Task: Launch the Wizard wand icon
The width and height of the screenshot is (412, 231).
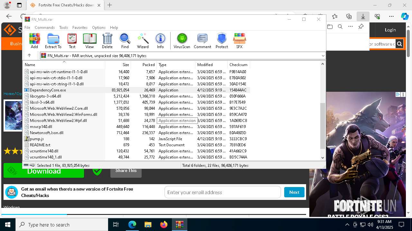Action: point(143,41)
